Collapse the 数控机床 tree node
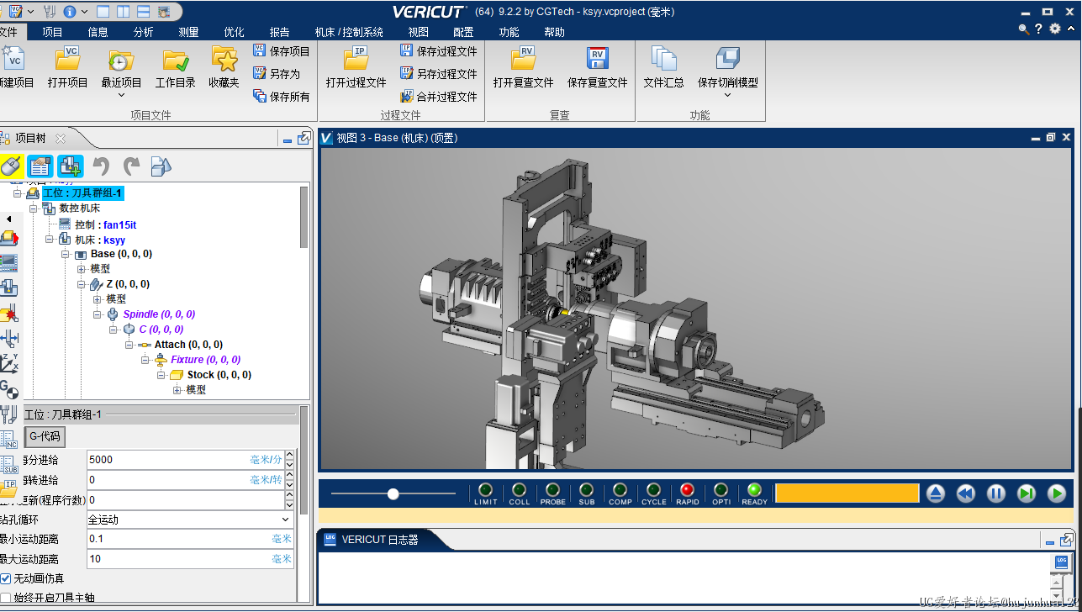The width and height of the screenshot is (1082, 612). tap(33, 208)
